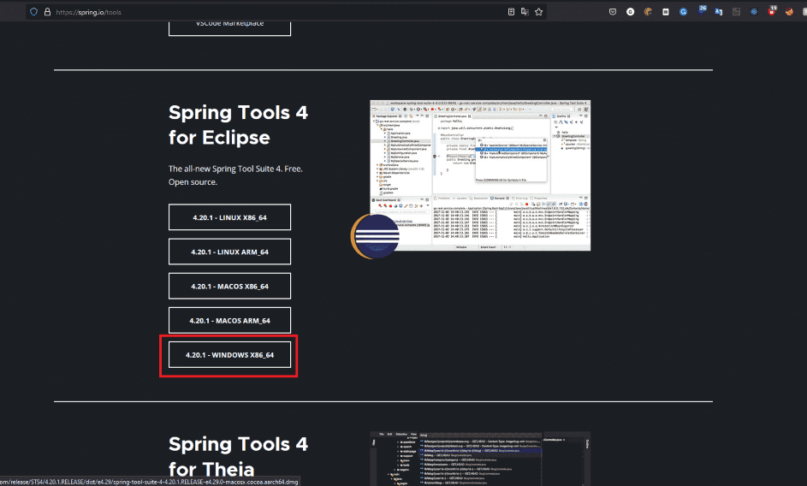Open the Pocket save icon
This screenshot has height=486, width=807.
[613, 12]
